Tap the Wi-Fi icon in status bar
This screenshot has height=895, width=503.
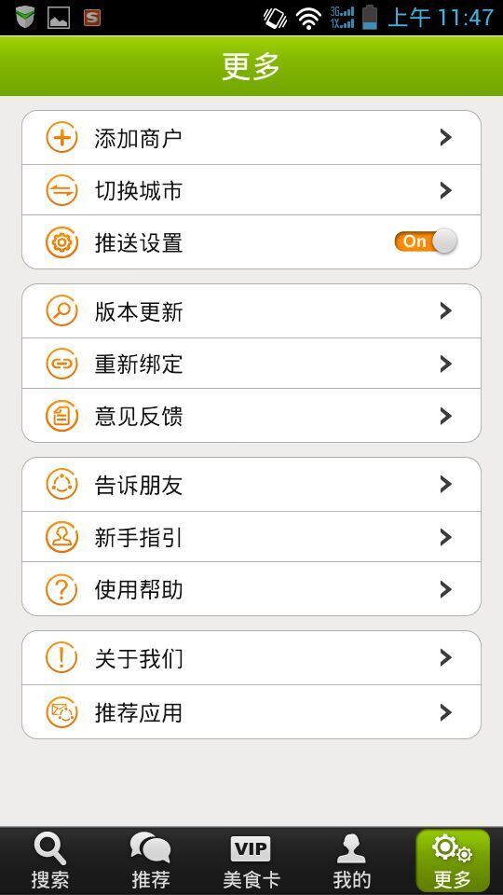308,19
